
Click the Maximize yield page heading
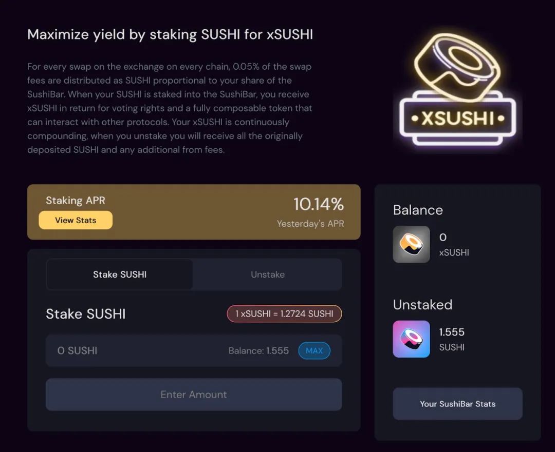click(170, 34)
